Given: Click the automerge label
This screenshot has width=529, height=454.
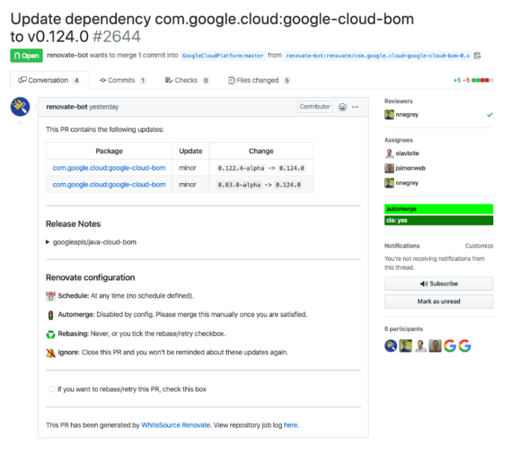Looking at the screenshot, I should tap(439, 209).
